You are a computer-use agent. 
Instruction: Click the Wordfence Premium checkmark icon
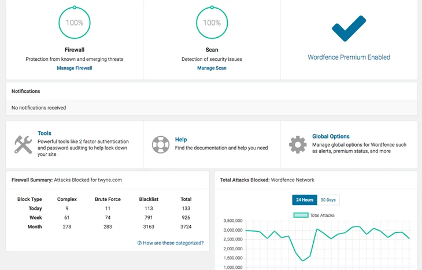[349, 28]
